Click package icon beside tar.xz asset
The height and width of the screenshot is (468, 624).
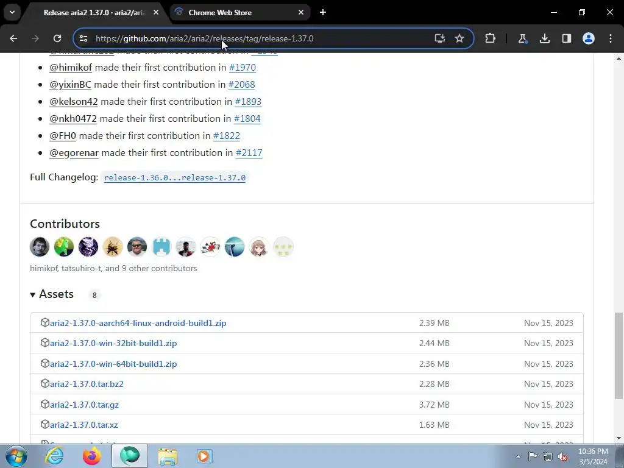click(45, 425)
